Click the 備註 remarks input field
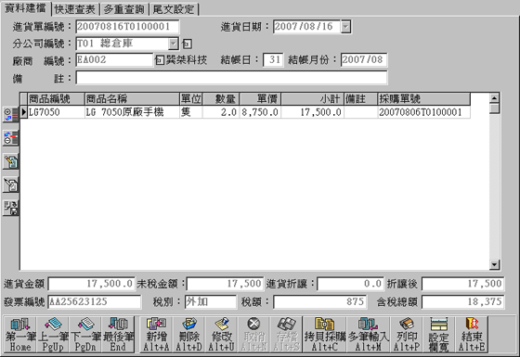 coord(231,78)
